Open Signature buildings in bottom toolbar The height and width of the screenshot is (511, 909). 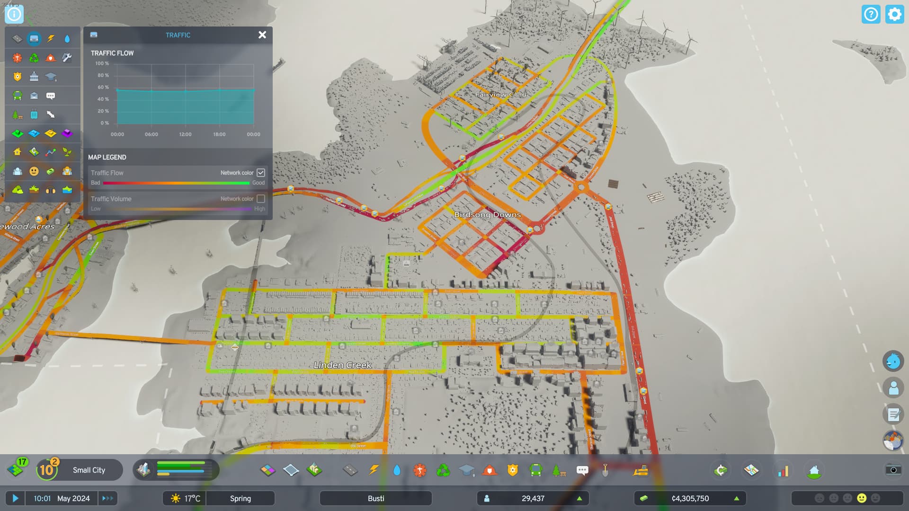pyautogui.click(x=314, y=470)
